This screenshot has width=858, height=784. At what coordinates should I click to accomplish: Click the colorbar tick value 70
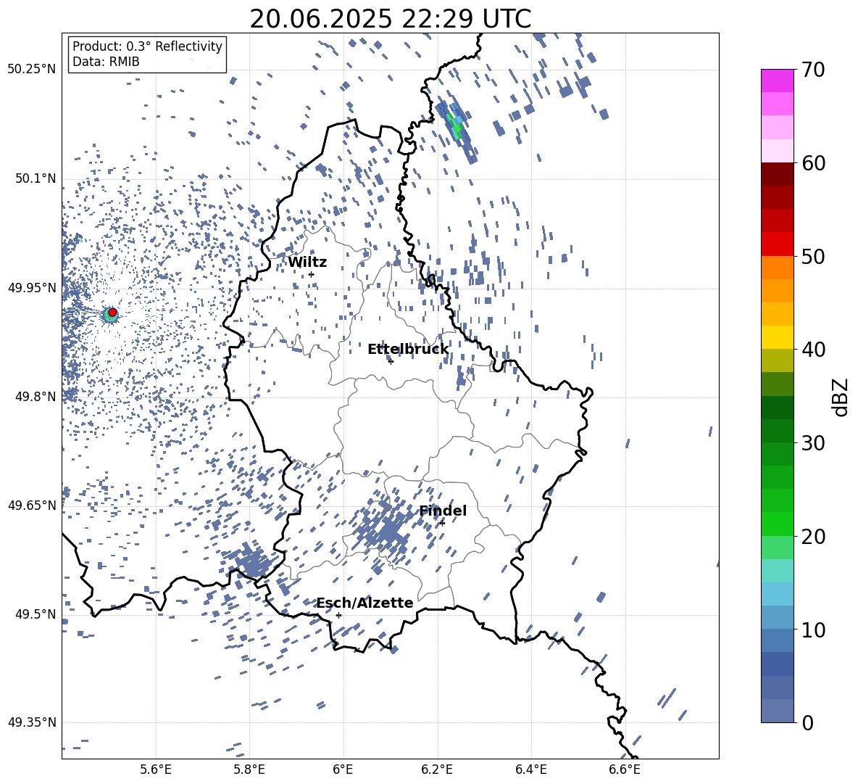coord(813,70)
